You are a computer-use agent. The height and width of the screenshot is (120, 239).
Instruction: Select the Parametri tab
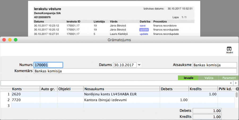pyautogui.click(x=229, y=78)
